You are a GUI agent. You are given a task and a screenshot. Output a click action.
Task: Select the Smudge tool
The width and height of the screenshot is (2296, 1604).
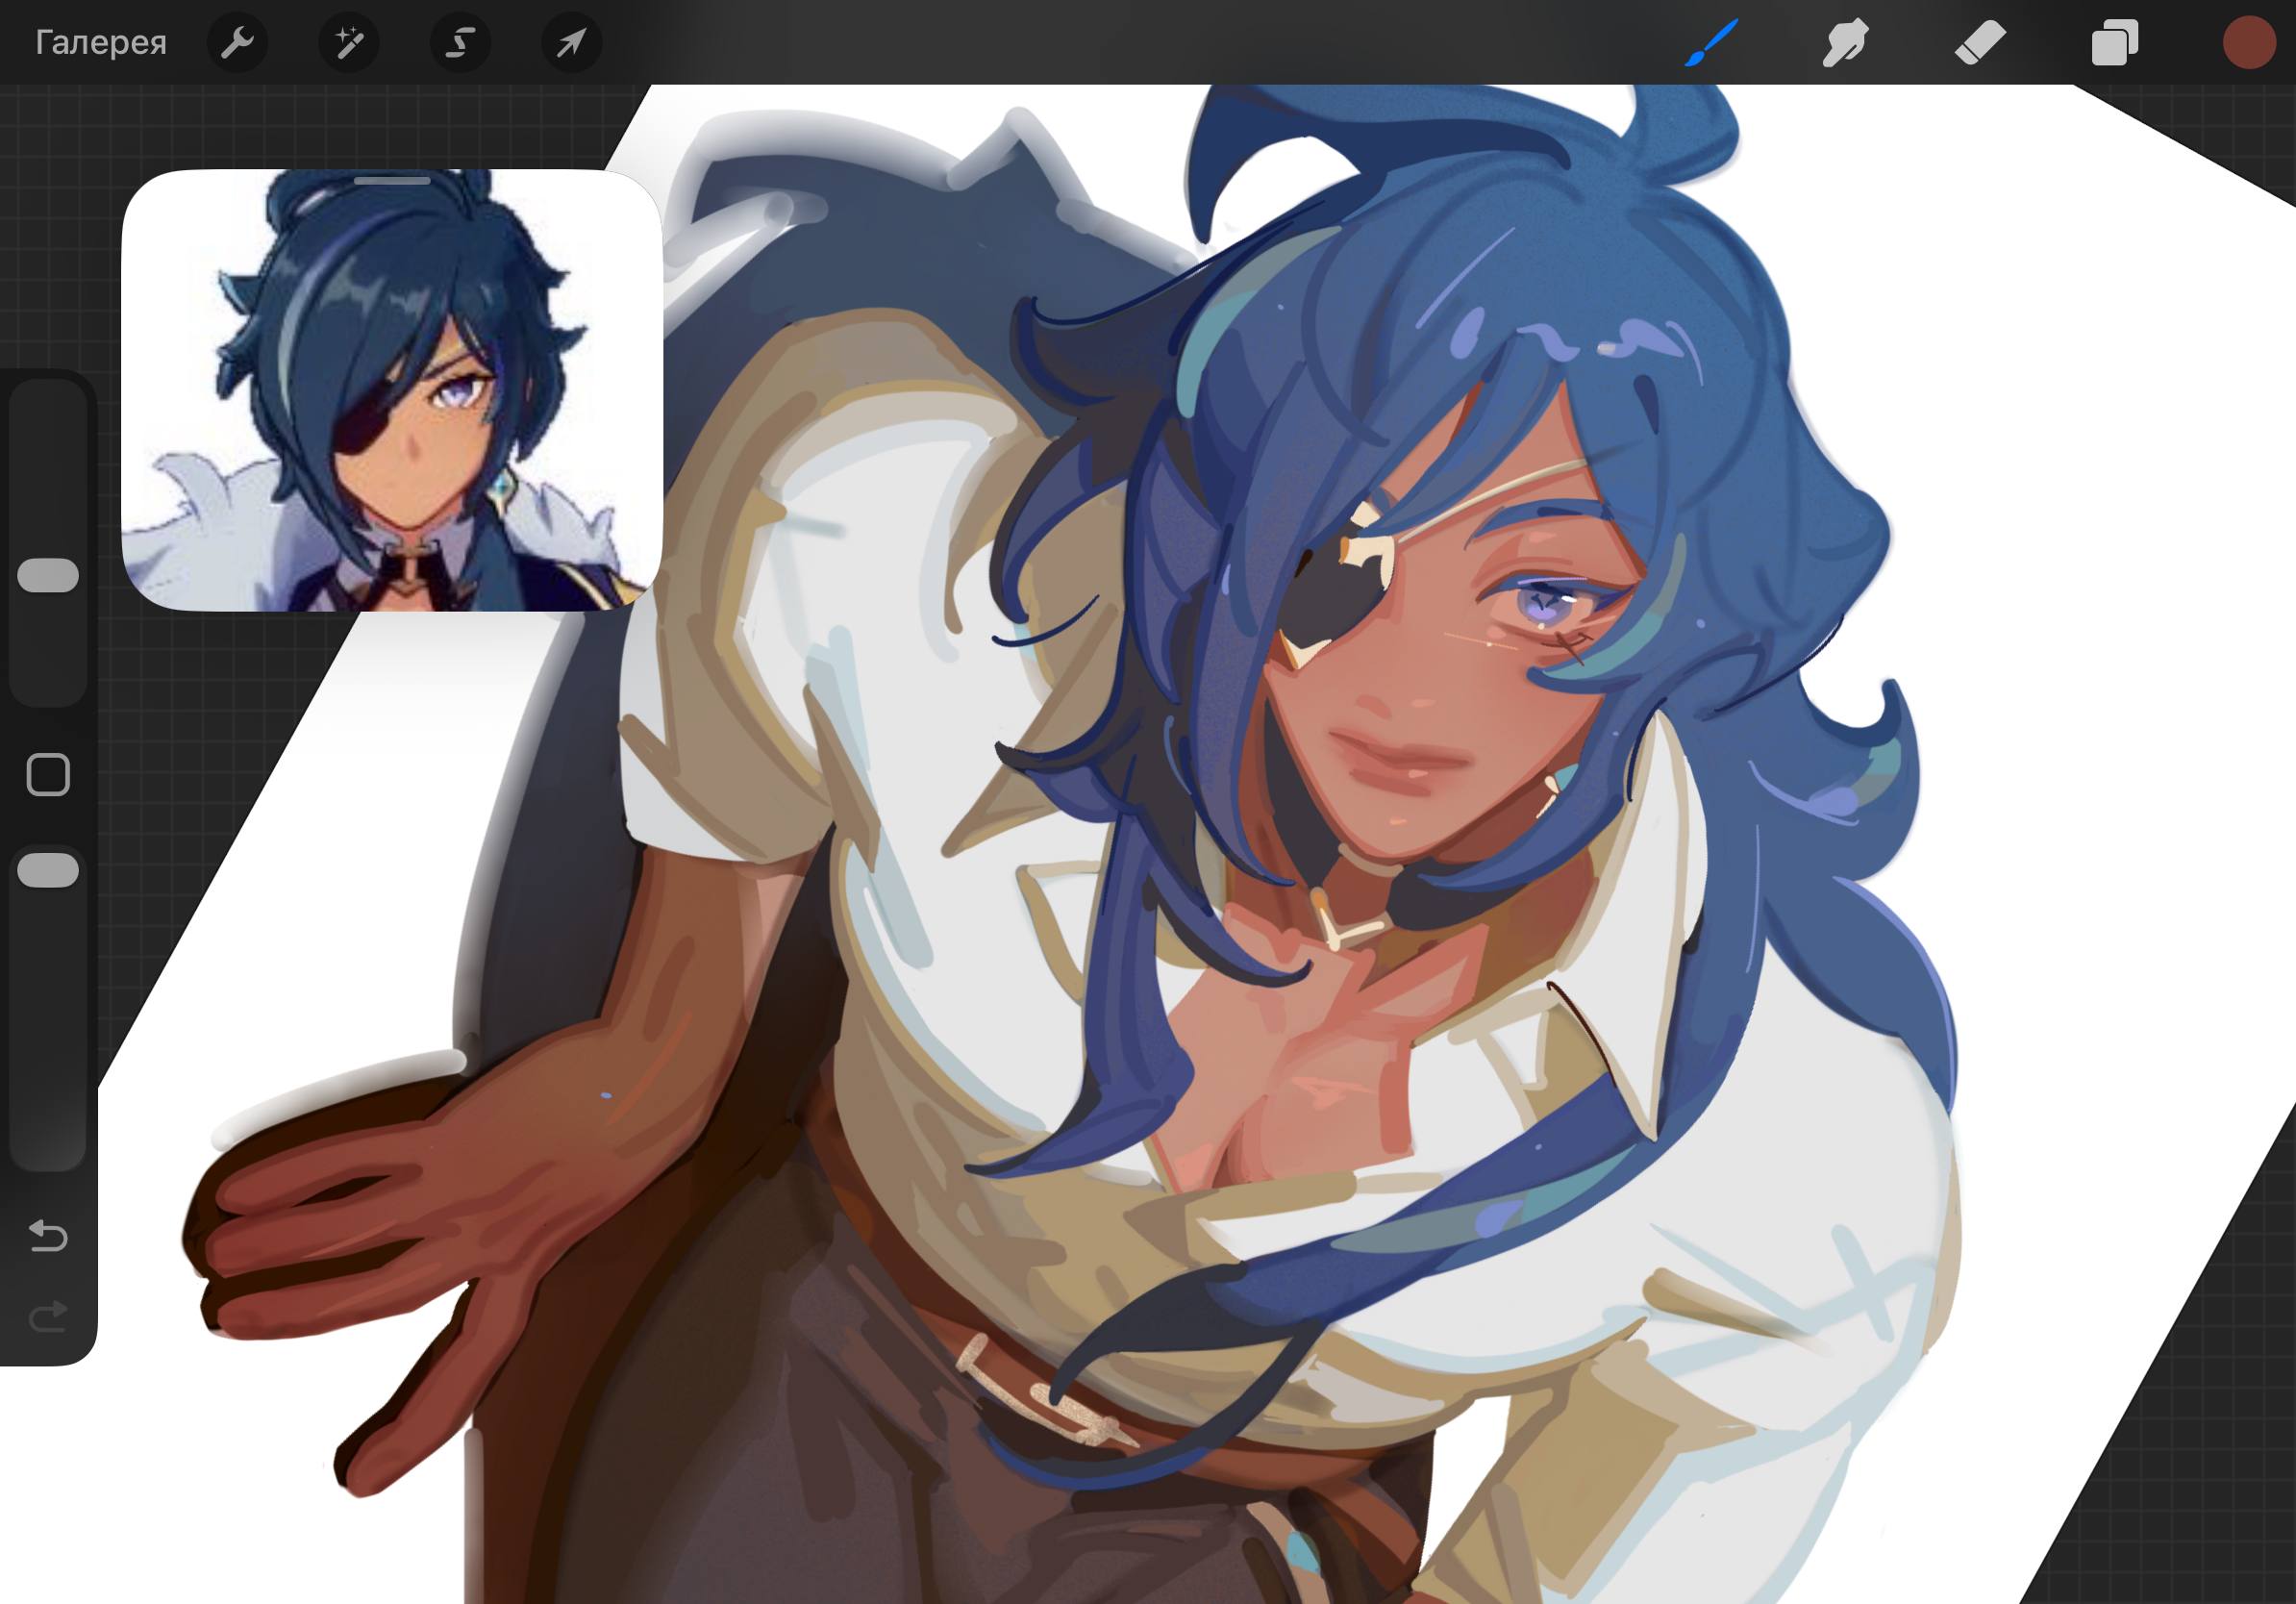tap(1845, 43)
